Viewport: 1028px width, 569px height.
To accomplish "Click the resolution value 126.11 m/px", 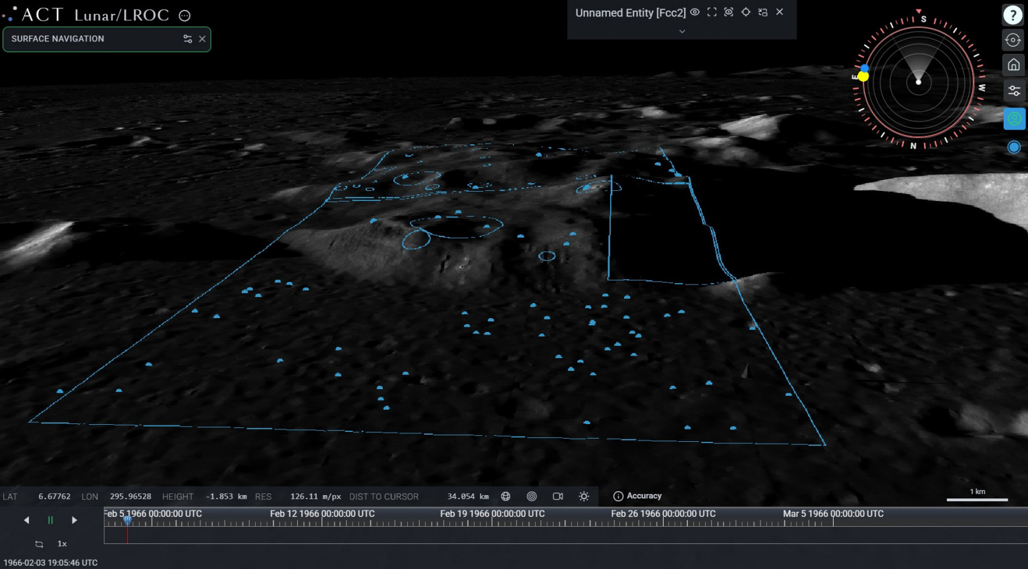I will [x=316, y=497].
